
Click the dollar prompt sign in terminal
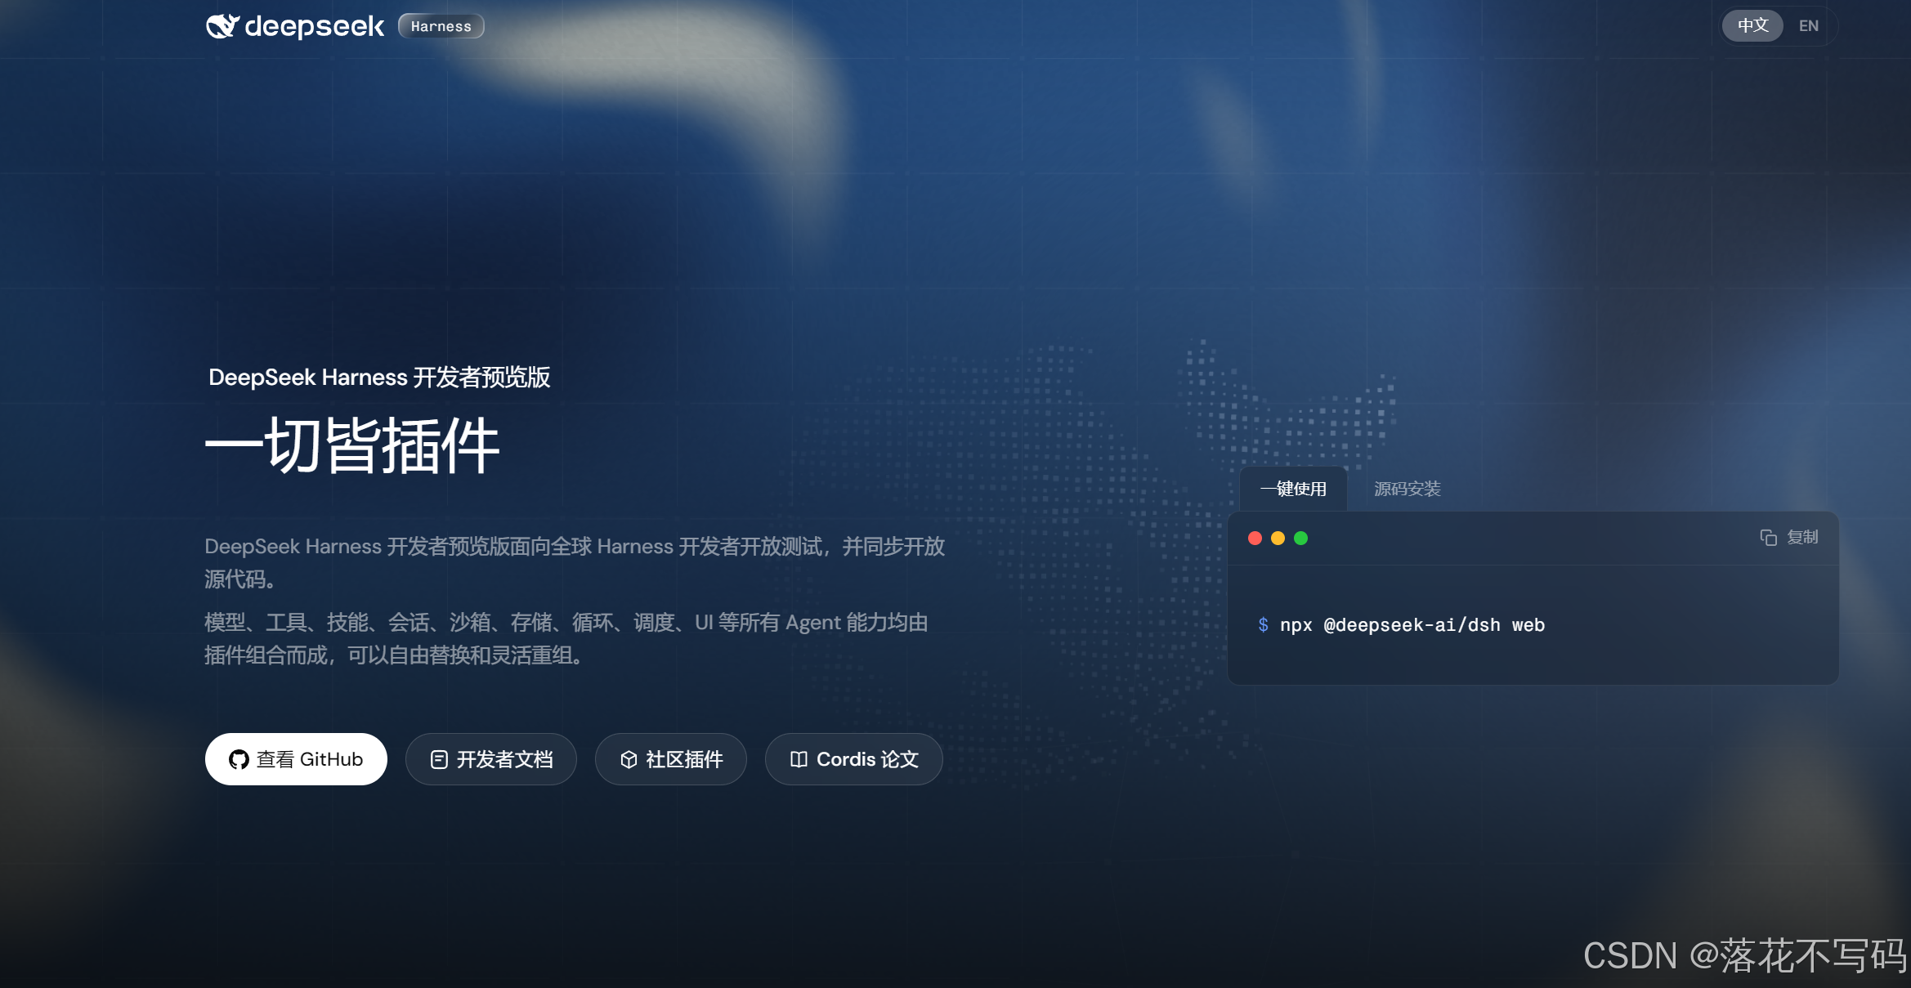click(x=1263, y=625)
